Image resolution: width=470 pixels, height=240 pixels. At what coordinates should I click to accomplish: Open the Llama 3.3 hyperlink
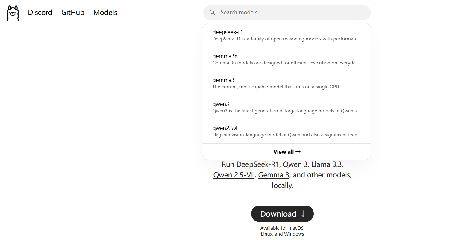pos(326,164)
